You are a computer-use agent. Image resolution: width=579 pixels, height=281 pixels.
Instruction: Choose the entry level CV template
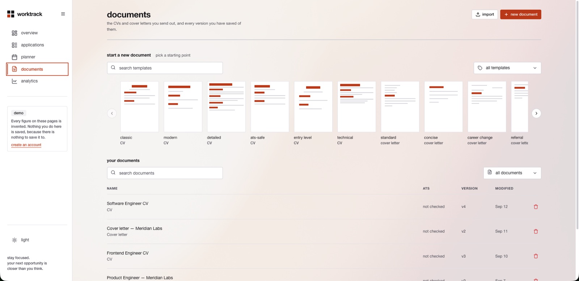pyautogui.click(x=313, y=113)
